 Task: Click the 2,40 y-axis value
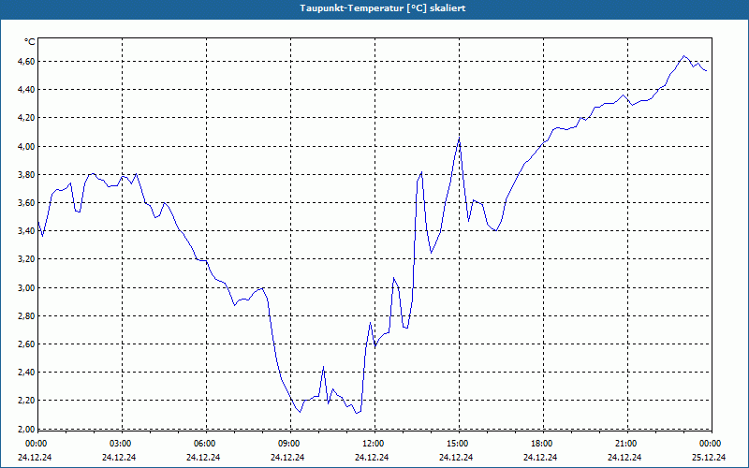click(x=26, y=373)
